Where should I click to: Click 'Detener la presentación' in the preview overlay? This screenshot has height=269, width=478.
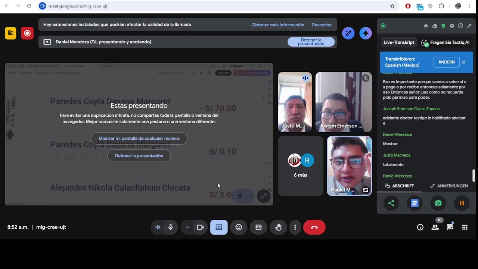(139, 156)
